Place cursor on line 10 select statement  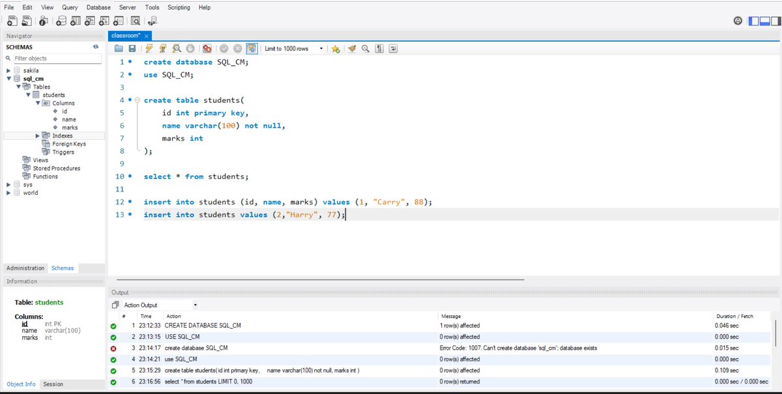[195, 176]
